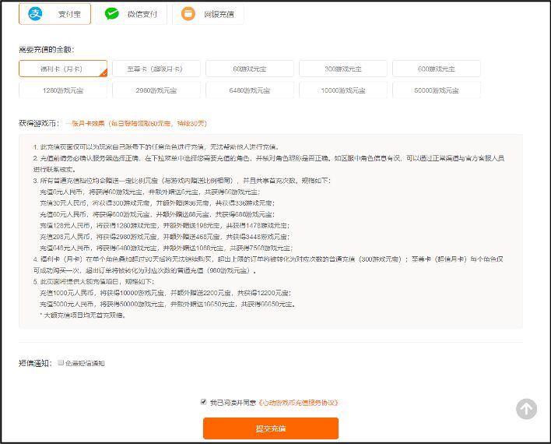The height and width of the screenshot is (444, 551).
Task: Pick the 1280游戏元宝 recharge amount
Action: click(63, 90)
